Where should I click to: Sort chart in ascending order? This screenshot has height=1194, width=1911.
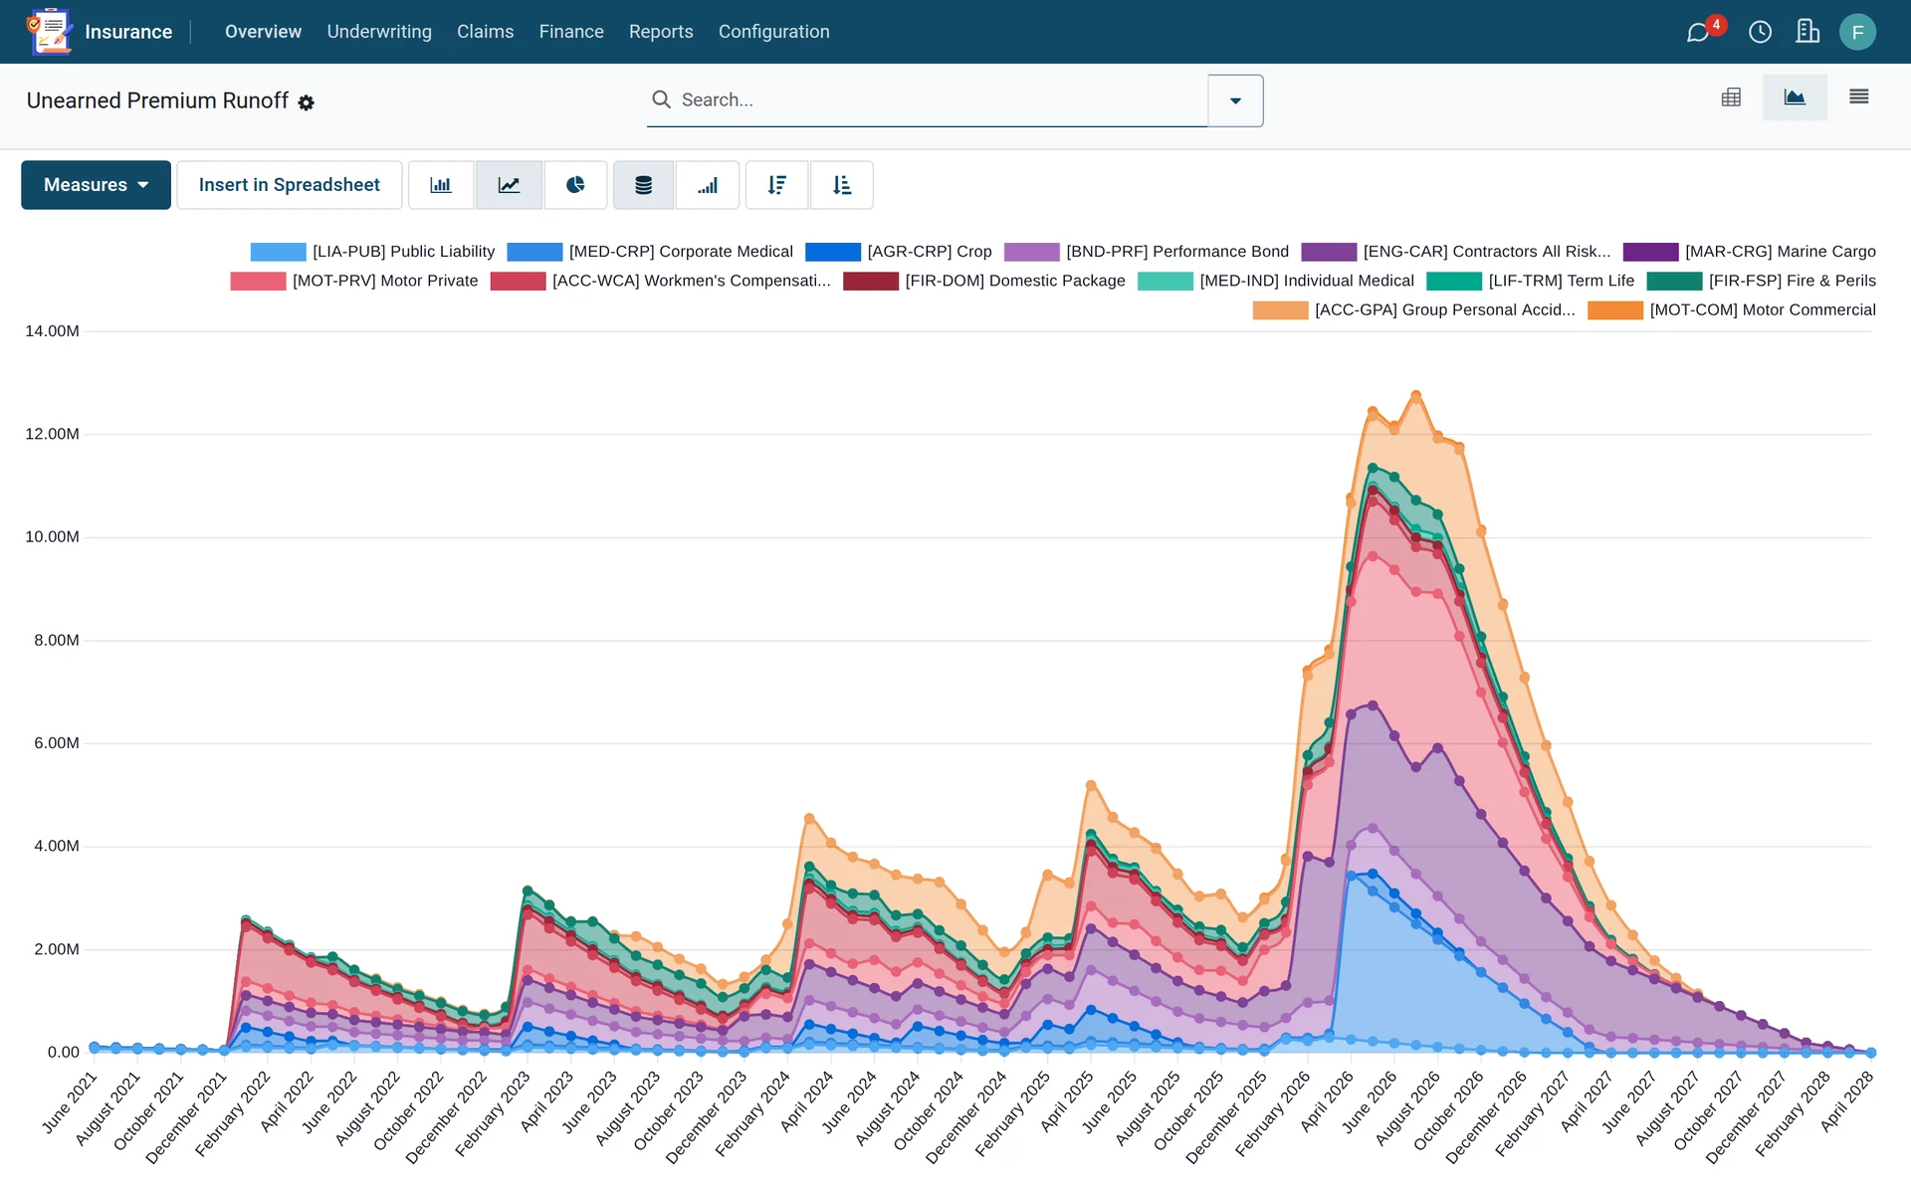842,185
